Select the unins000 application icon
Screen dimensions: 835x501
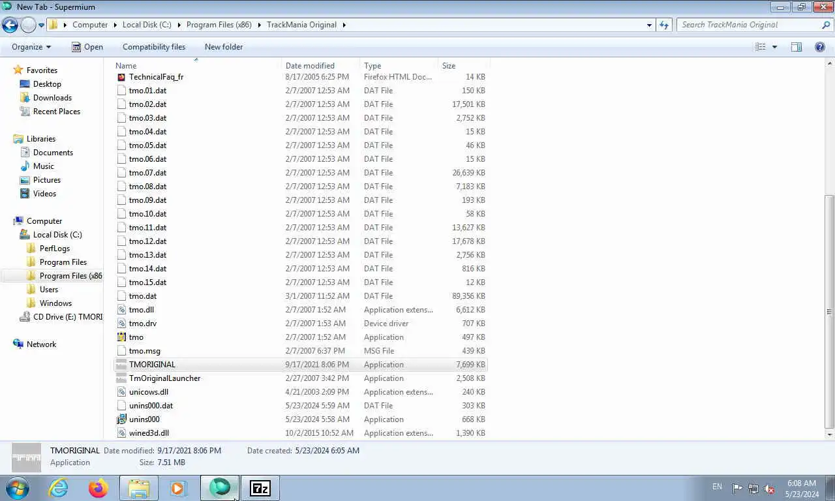(121, 419)
